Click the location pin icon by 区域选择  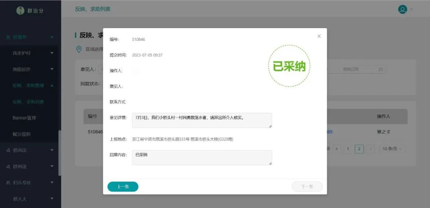79,49
